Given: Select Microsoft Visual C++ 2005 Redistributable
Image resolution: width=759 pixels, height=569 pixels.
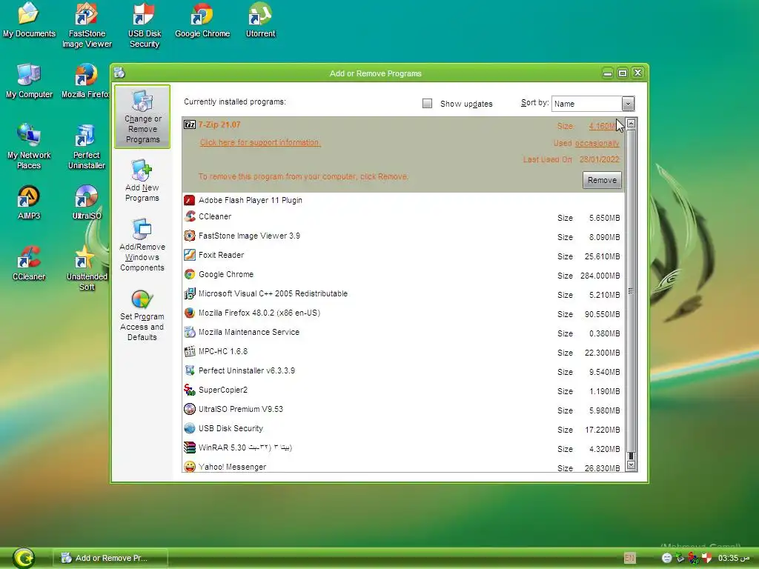Looking at the screenshot, I should (404, 293).
